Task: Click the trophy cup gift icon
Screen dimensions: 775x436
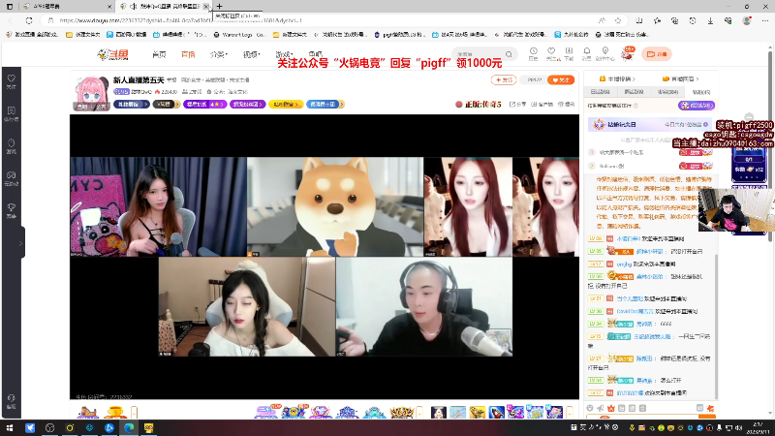Action: 114,411
